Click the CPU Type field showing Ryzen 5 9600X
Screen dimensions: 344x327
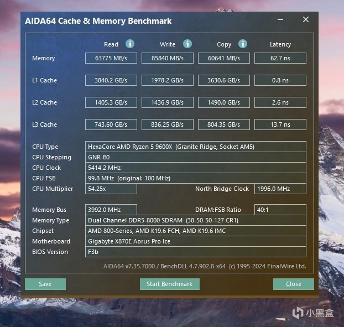[196, 147]
